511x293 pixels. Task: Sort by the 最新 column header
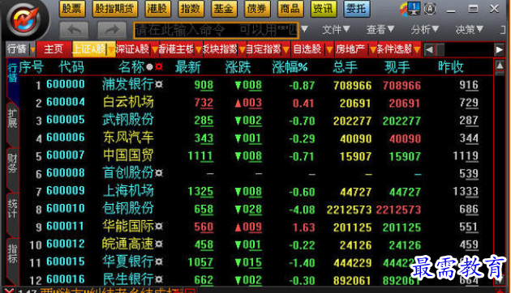188,67
